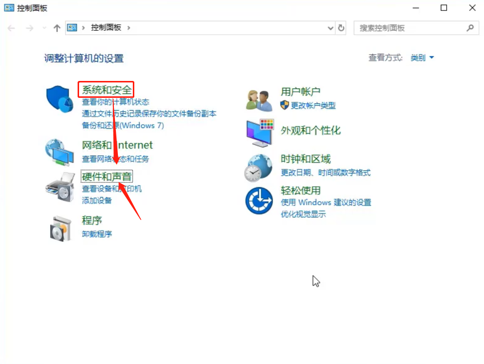Open 程序 category heading
The width and height of the screenshot is (484, 364).
point(92,220)
